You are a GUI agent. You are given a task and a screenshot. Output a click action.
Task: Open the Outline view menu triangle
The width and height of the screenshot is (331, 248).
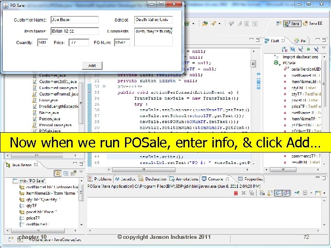tap(324, 48)
